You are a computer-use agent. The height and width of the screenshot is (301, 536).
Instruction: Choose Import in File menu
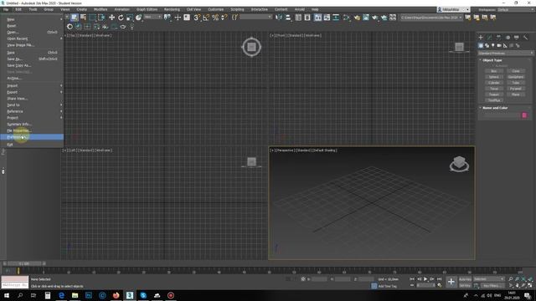tap(32, 85)
